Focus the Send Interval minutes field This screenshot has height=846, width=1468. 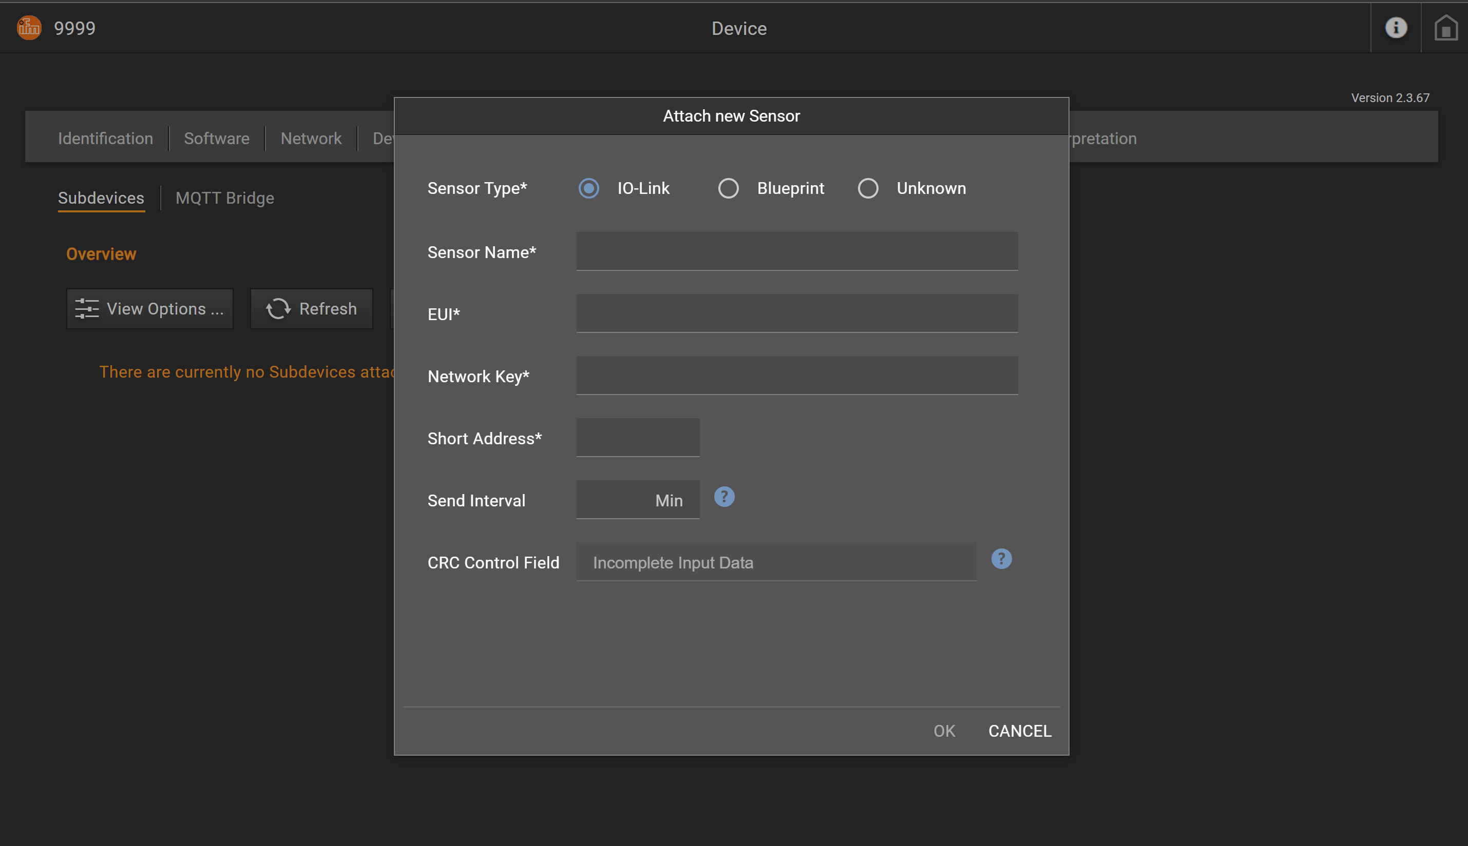click(x=638, y=500)
